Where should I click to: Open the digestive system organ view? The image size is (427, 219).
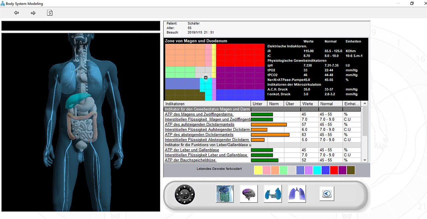click(x=225, y=194)
